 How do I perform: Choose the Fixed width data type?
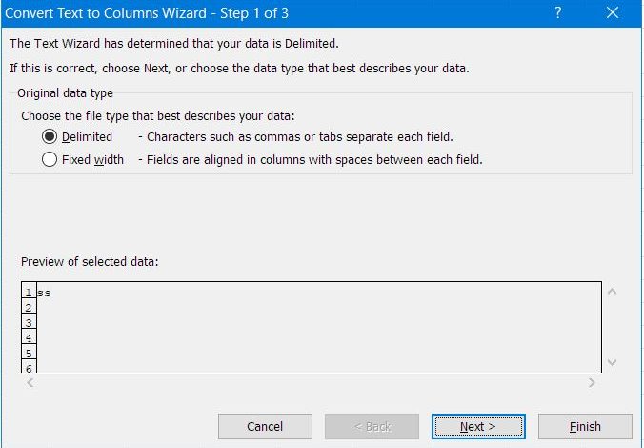coord(50,160)
